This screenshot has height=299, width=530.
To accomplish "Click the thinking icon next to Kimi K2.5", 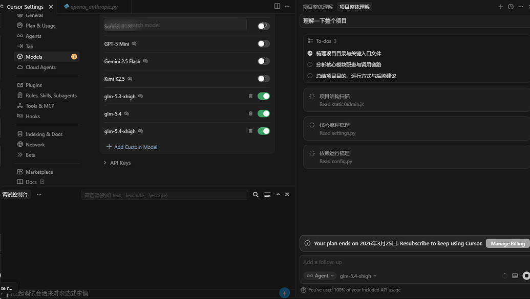I will tap(130, 79).
